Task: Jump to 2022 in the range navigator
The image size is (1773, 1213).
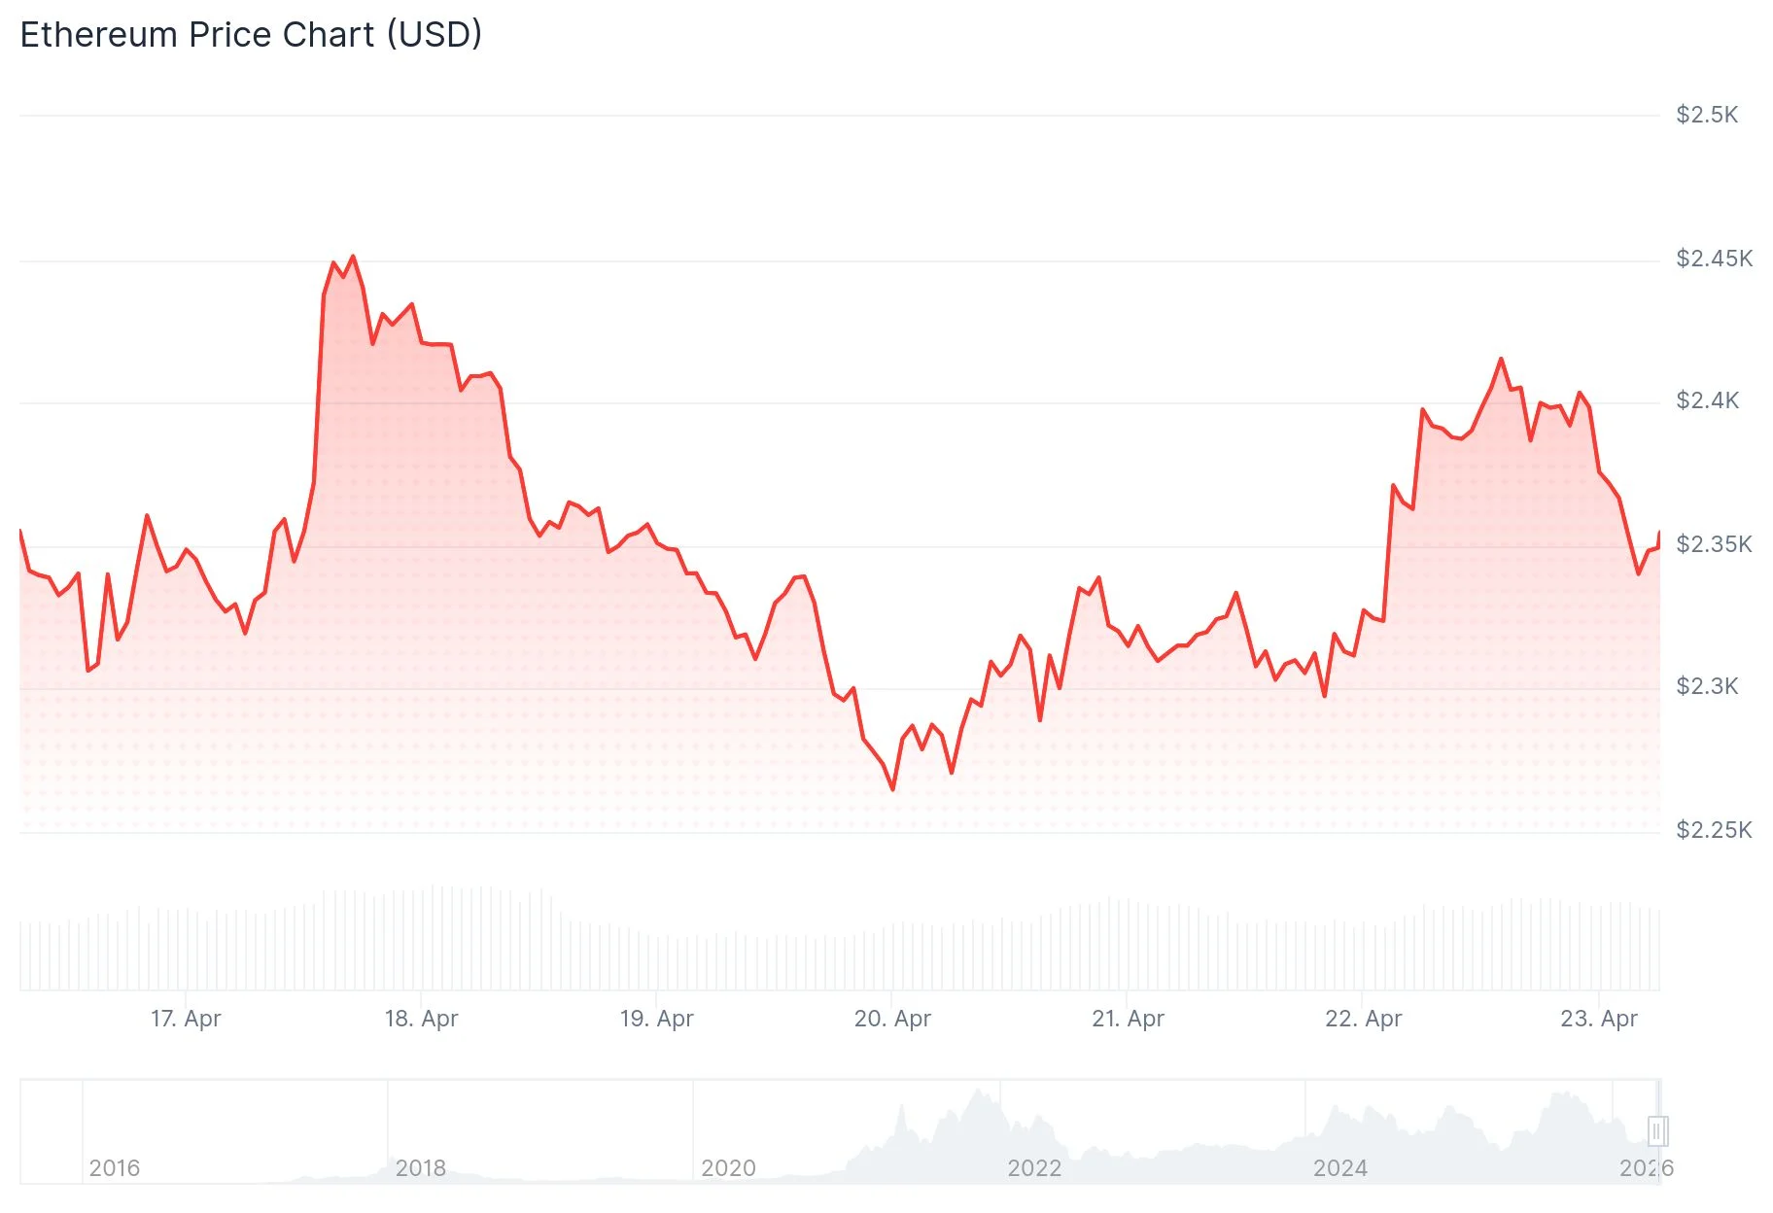Action: click(1034, 1167)
